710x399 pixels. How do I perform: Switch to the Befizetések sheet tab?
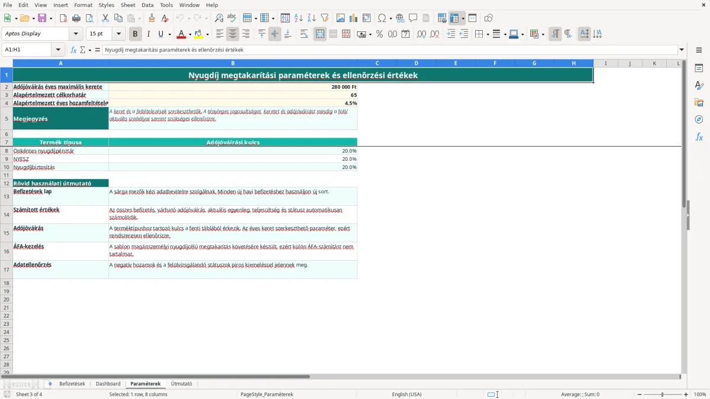pos(72,384)
